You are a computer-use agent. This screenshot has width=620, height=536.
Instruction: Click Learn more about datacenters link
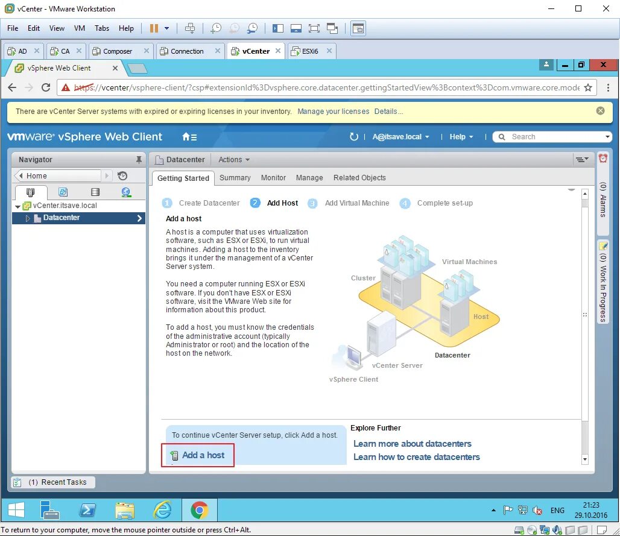click(x=413, y=444)
